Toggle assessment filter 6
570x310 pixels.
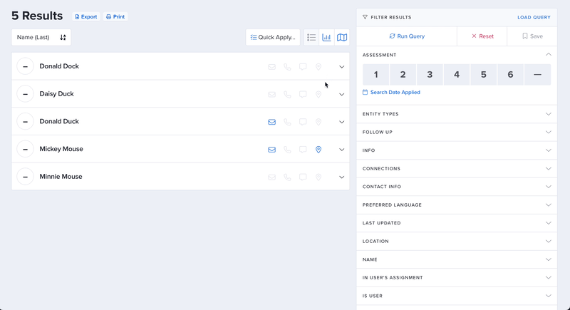(x=510, y=75)
